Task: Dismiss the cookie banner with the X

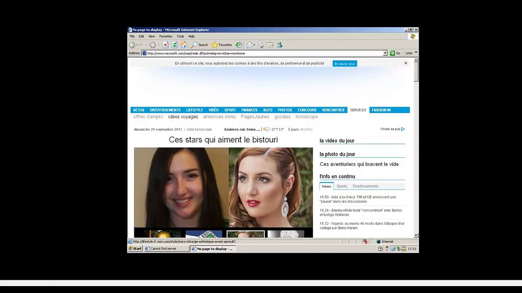Action: coord(406,63)
